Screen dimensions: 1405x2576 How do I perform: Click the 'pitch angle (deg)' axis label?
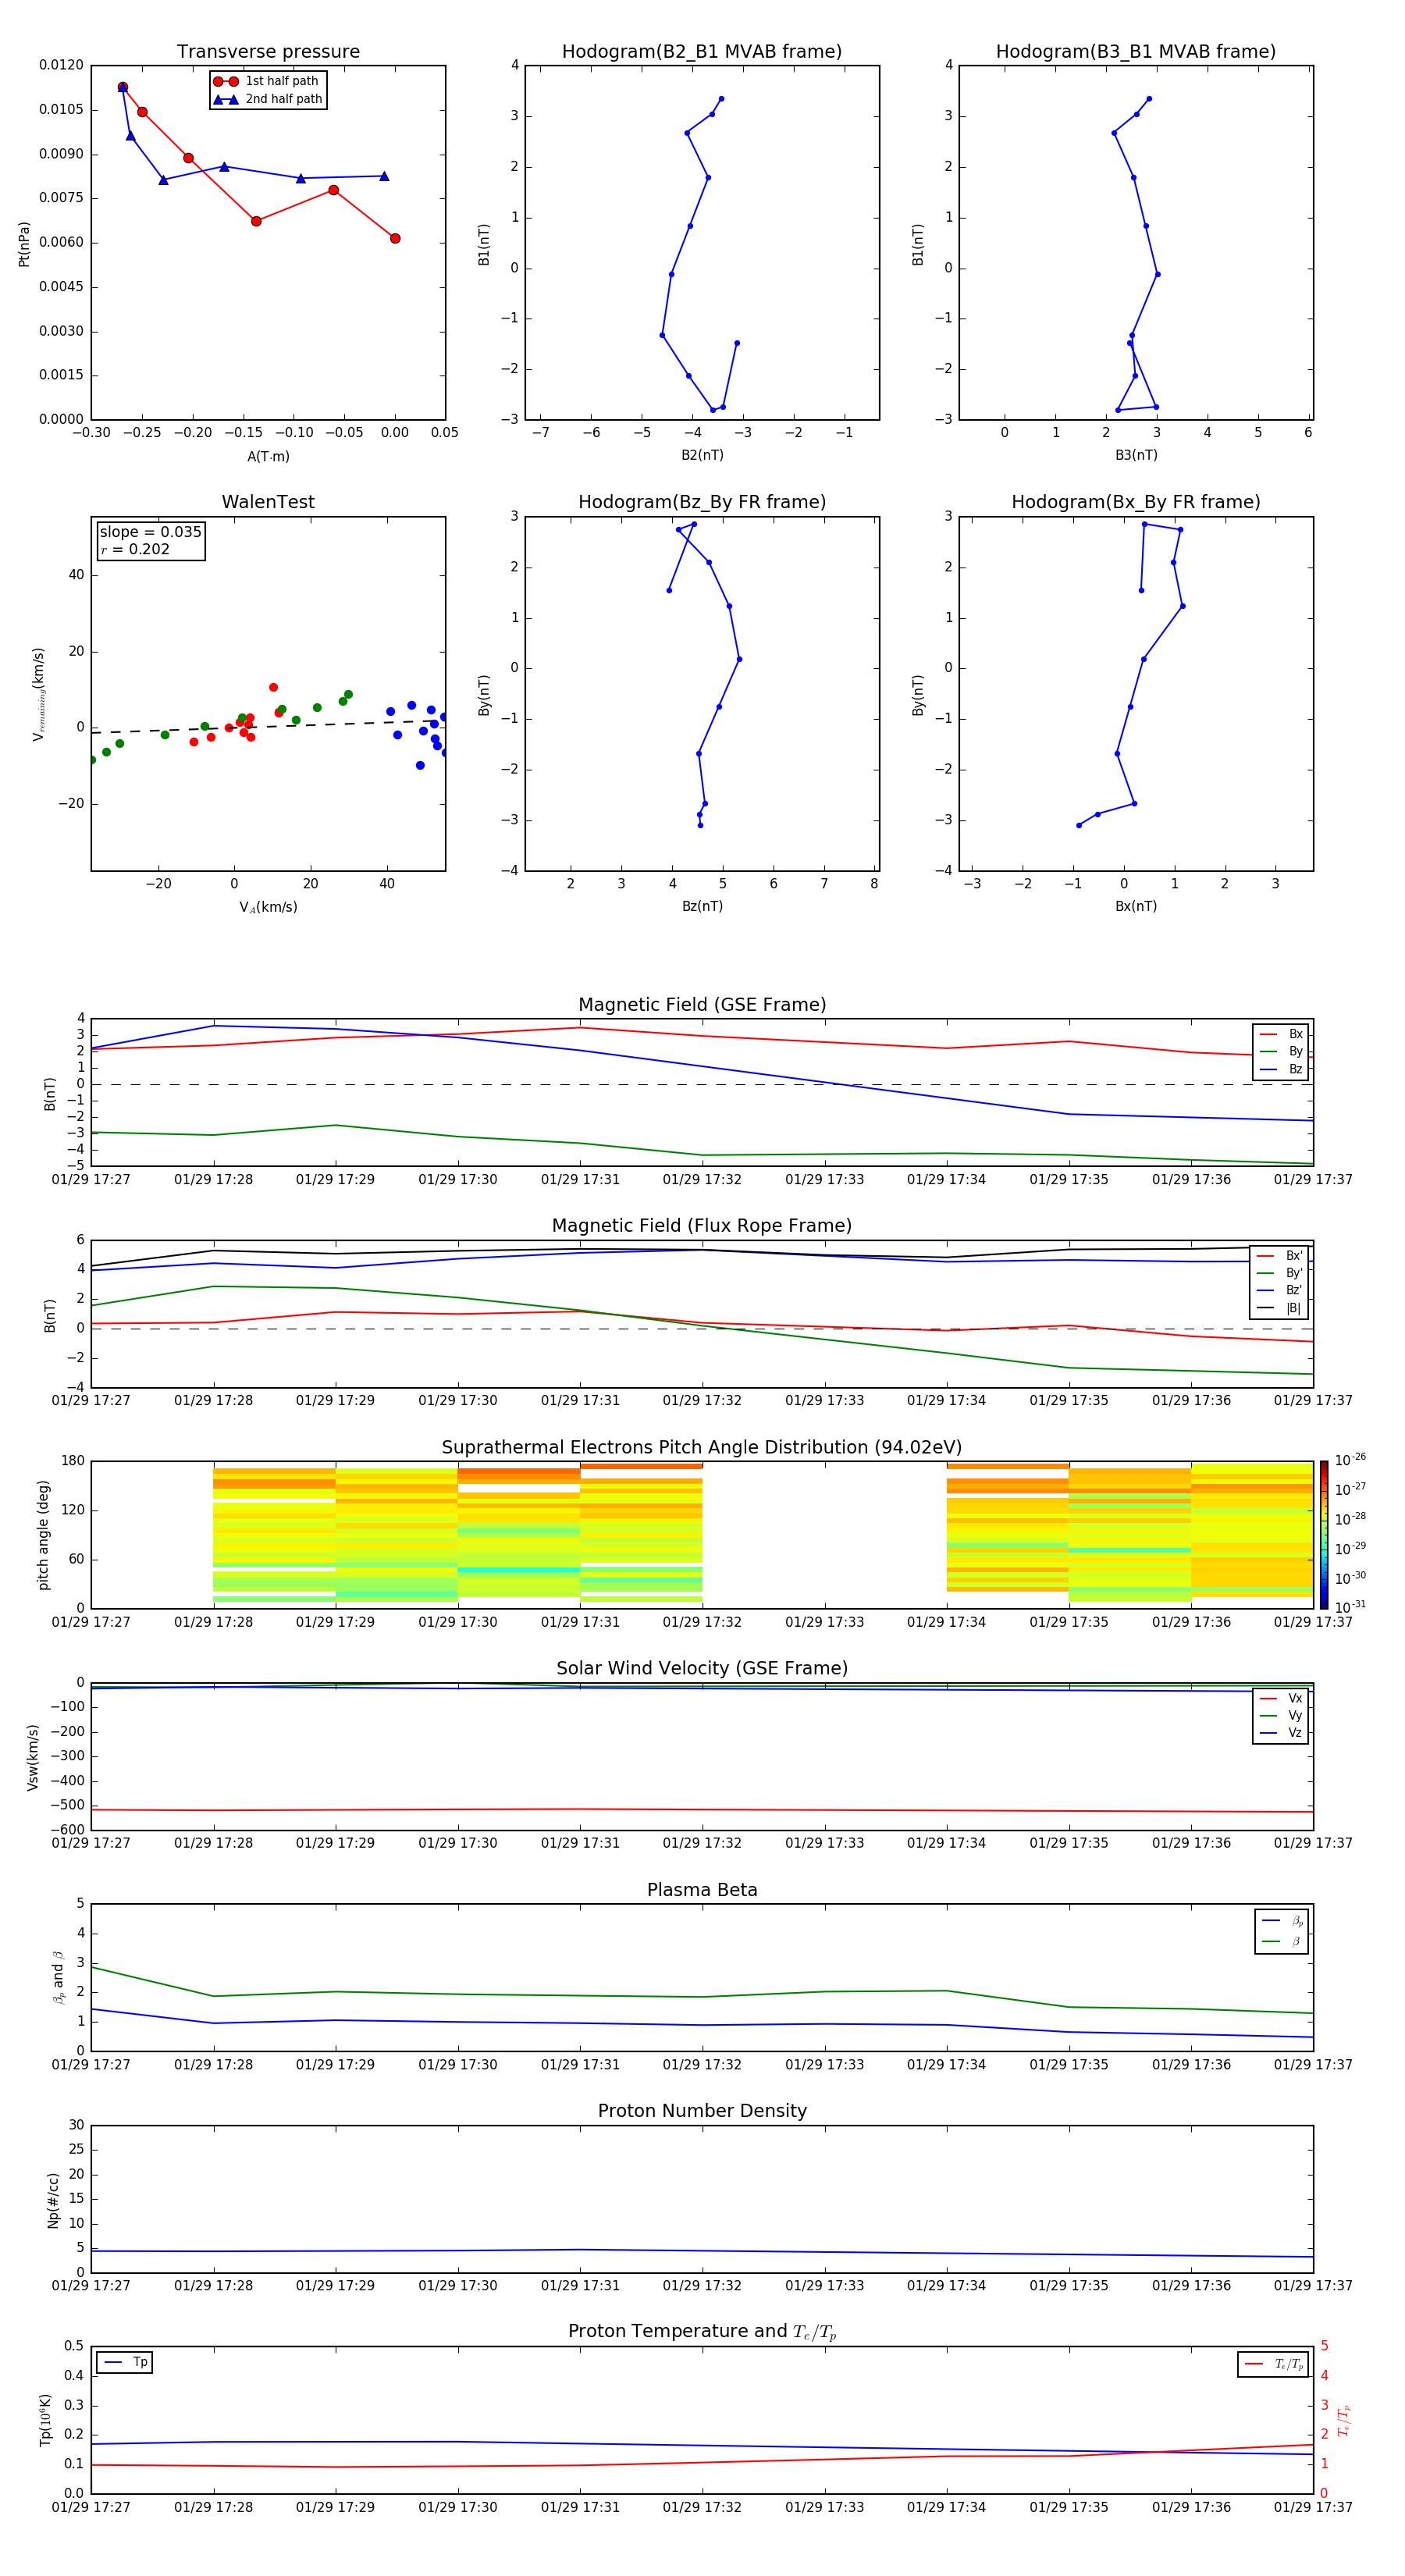[x=43, y=1535]
